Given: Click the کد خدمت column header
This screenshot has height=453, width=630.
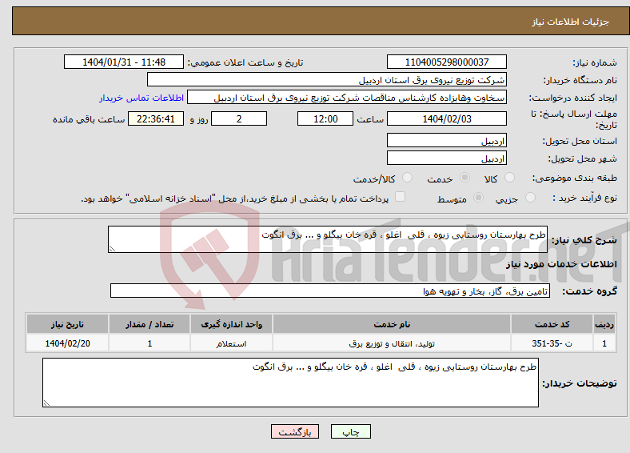Looking at the screenshot, I should click(552, 324).
